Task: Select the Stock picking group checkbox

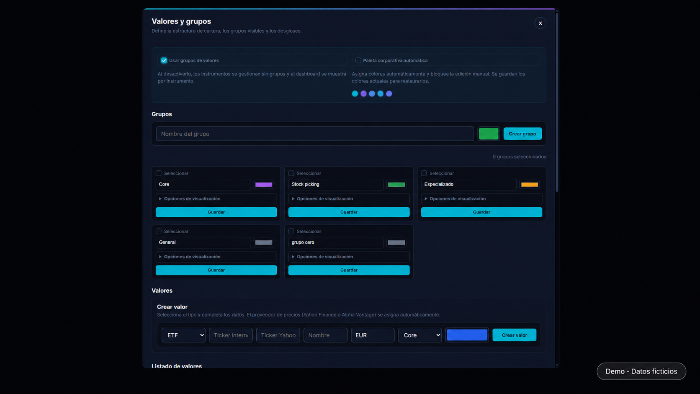Action: [291, 173]
